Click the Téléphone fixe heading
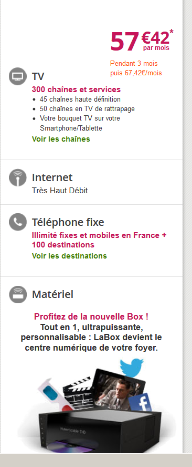This screenshot has width=192, height=467. click(68, 222)
